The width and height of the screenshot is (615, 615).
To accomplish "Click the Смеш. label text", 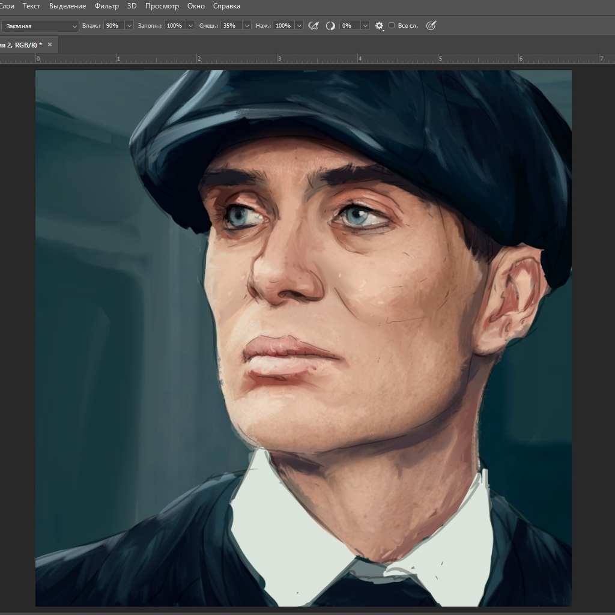I will click(x=208, y=25).
